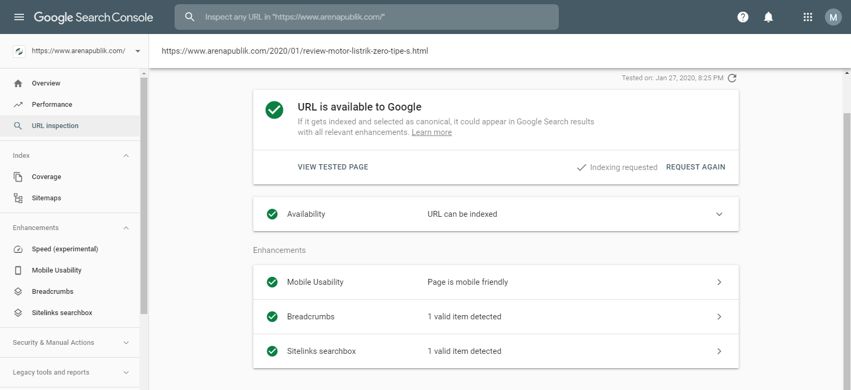The height and width of the screenshot is (390, 851).
Task: Click the Mobile Usability phone icon
Action: [18, 270]
